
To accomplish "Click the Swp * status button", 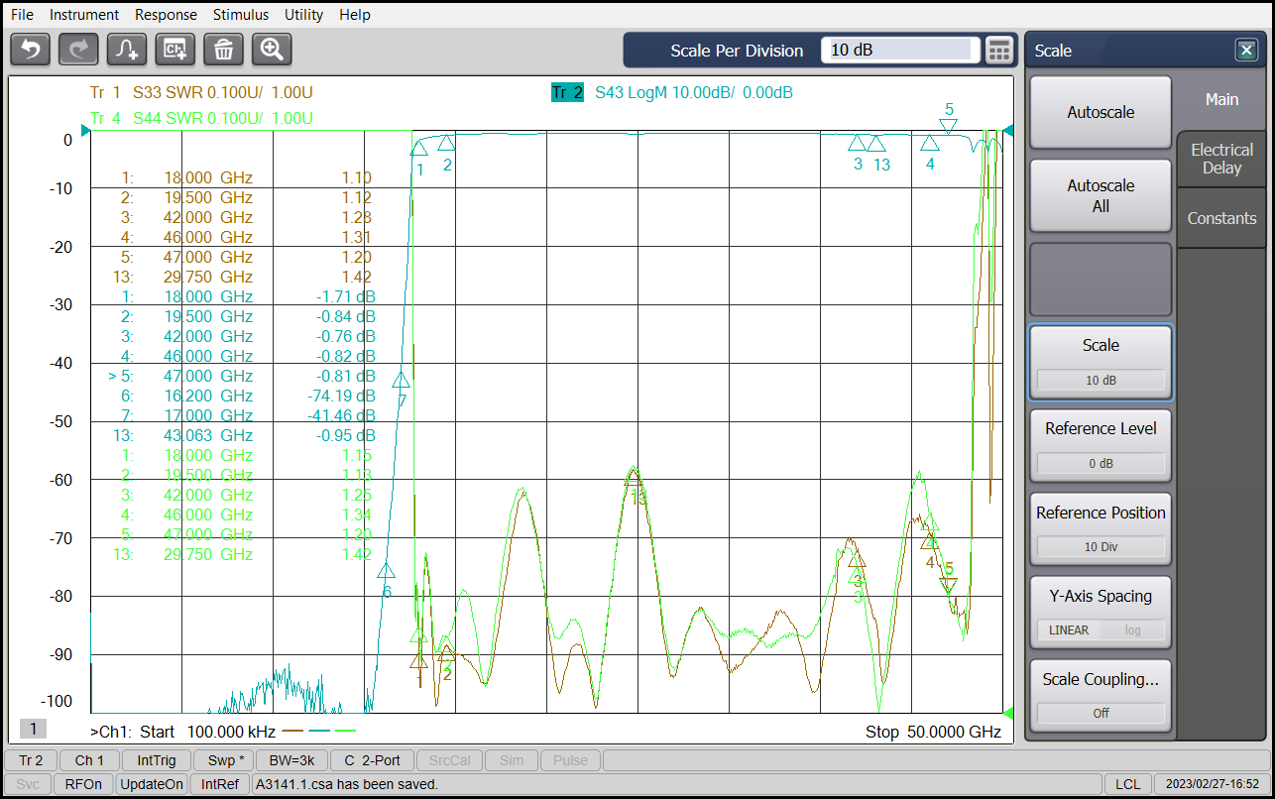I will pos(224,760).
